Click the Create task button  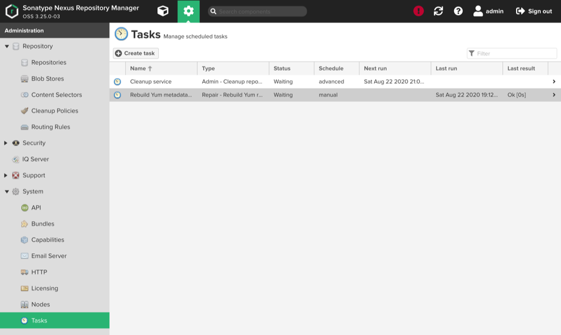[x=136, y=53]
